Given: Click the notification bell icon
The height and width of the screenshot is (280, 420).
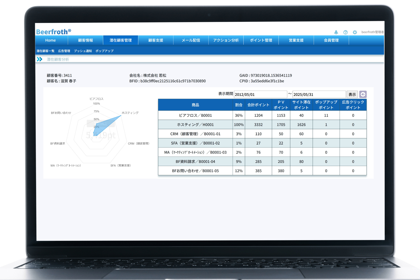Looking at the screenshot, I should pos(336,32).
